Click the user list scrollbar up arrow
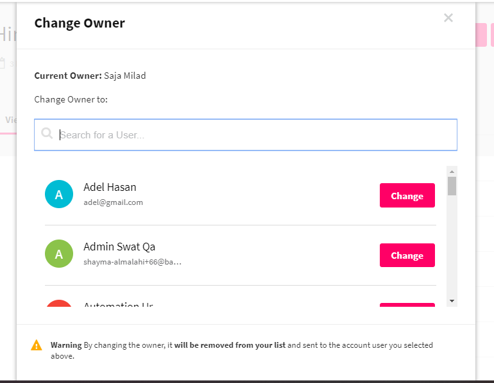The width and height of the screenshot is (494, 383). [x=452, y=172]
